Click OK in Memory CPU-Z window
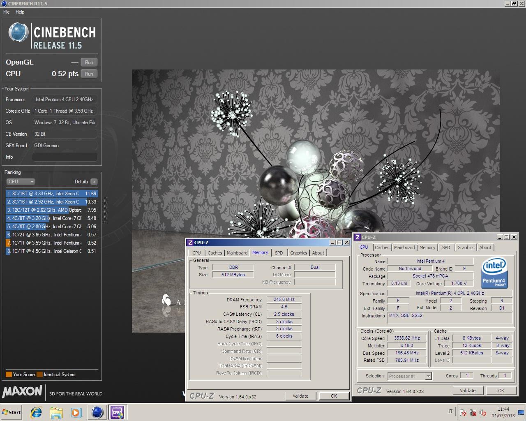This screenshot has height=421, width=526. pos(334,396)
